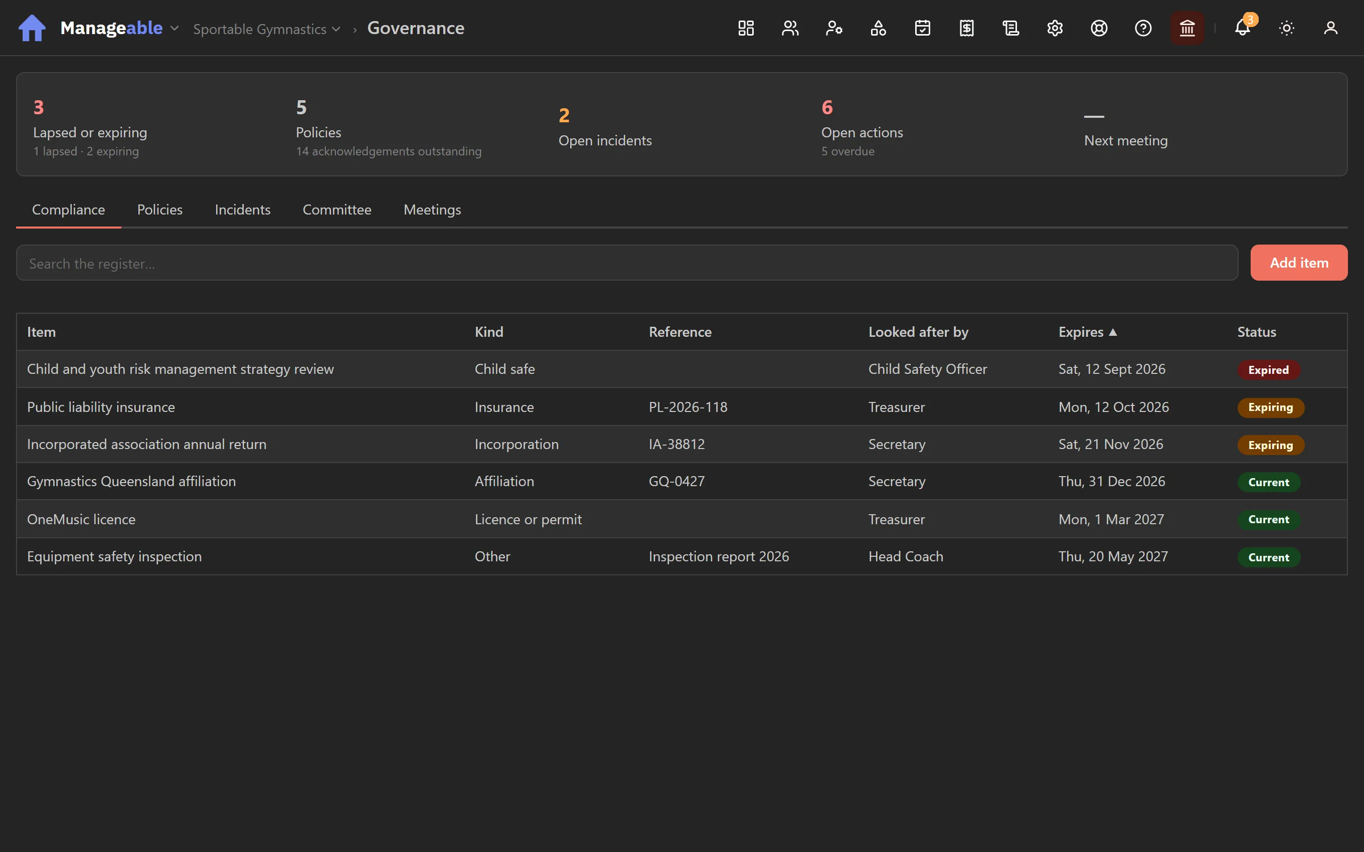Sort by the Expires column header
Viewport: 1364px width, 852px height.
pos(1087,332)
